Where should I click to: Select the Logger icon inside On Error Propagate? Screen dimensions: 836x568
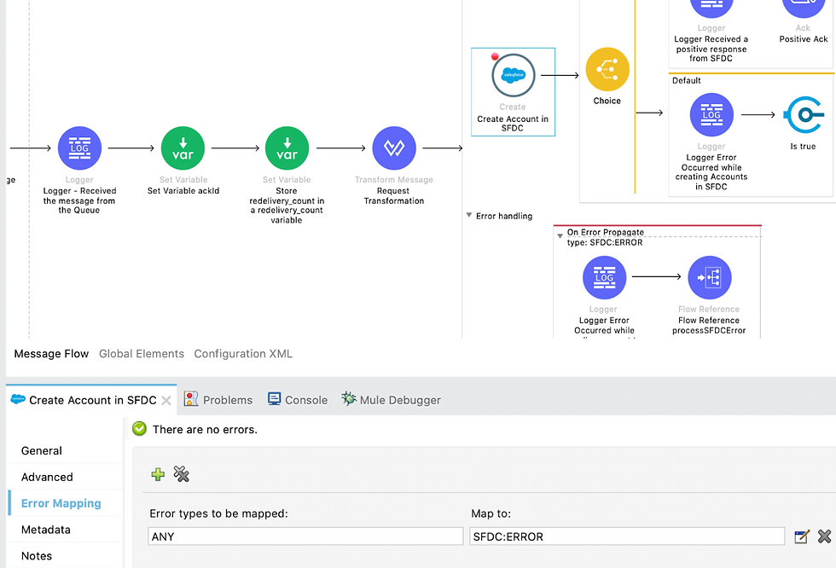[604, 278]
